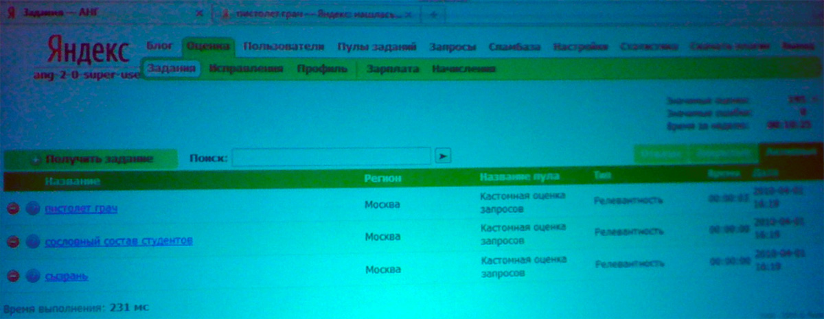Sort by the Тип column header
Image resolution: width=824 pixels, height=319 pixels.
point(602,176)
